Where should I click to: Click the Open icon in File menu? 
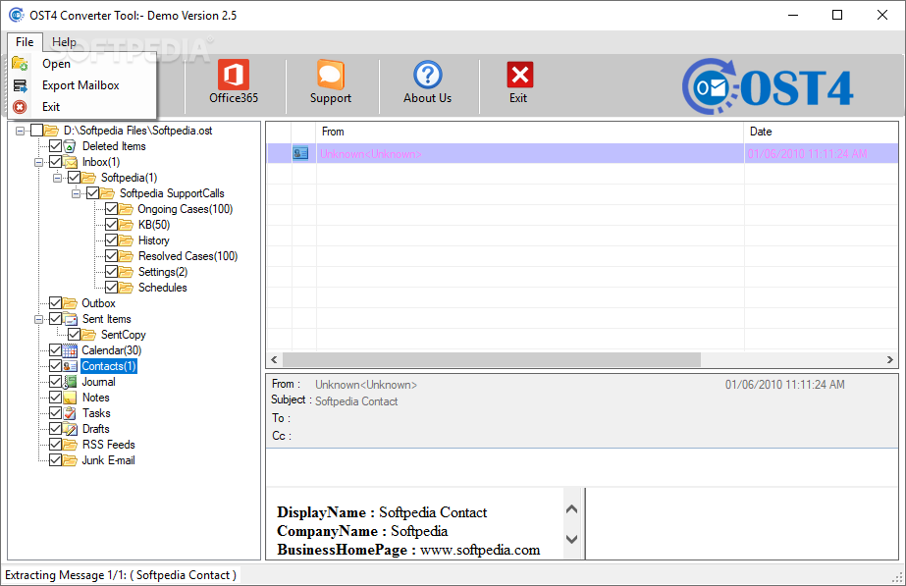click(x=21, y=64)
